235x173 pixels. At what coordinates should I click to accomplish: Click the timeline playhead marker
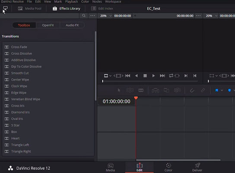click(x=136, y=98)
